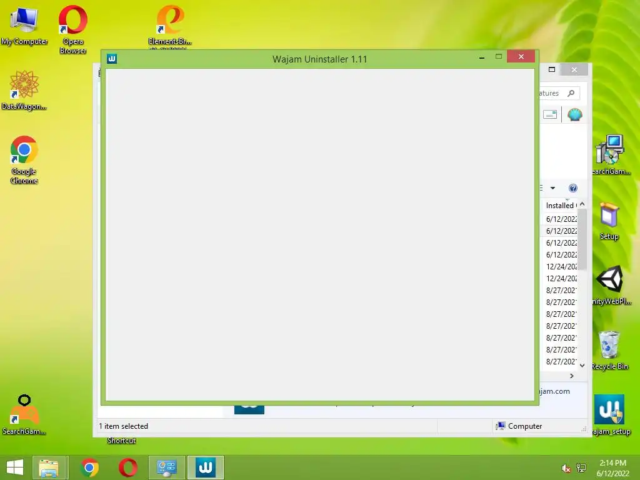
Task: Open the DataWagon desktop shortcut
Action: [24, 90]
